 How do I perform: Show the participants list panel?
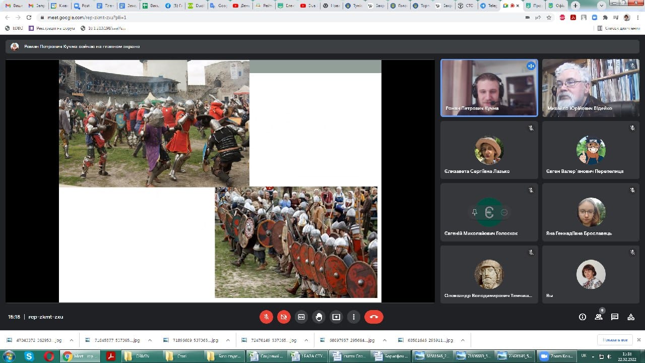599,317
